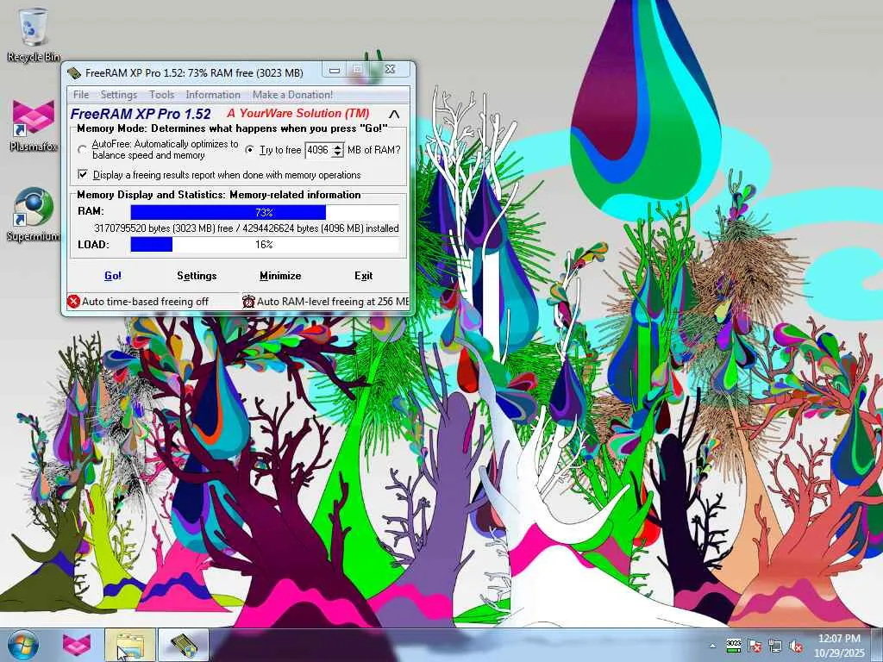Click the FreeRAM title bar chip icon
Screen dimensions: 883x662
pyautogui.click(x=74, y=72)
